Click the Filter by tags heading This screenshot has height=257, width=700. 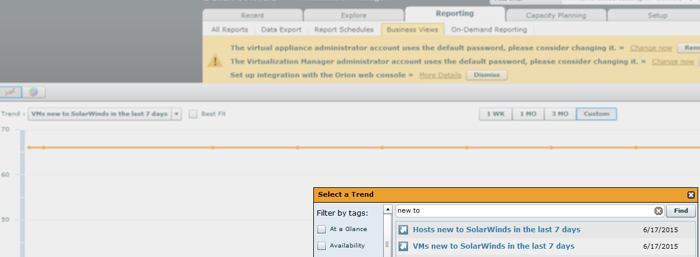click(342, 213)
